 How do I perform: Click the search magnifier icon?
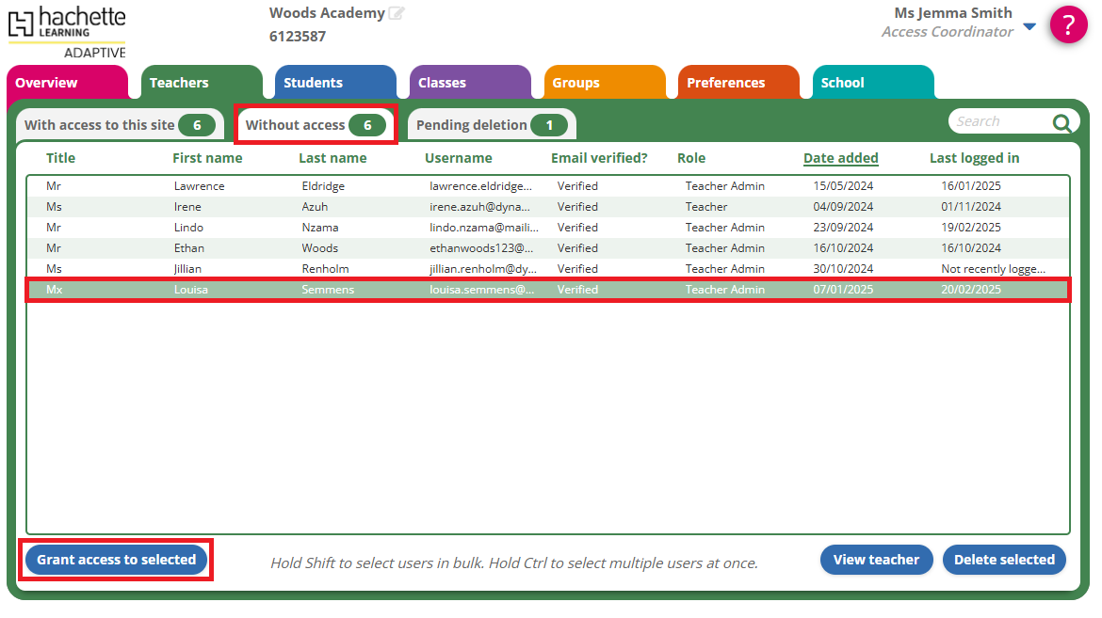coord(1061,122)
